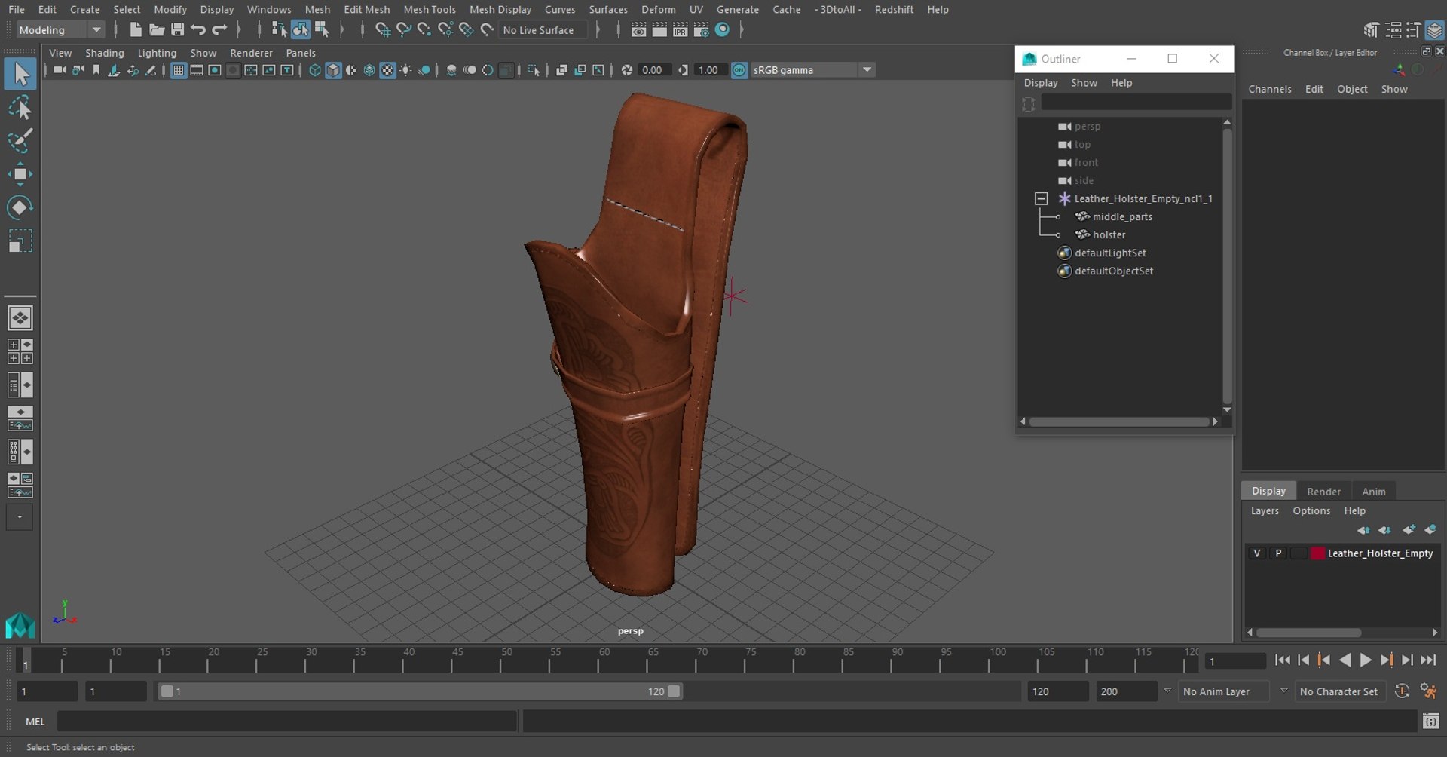
Task: Open the Modeling menu set dropdown
Action: (x=60, y=30)
